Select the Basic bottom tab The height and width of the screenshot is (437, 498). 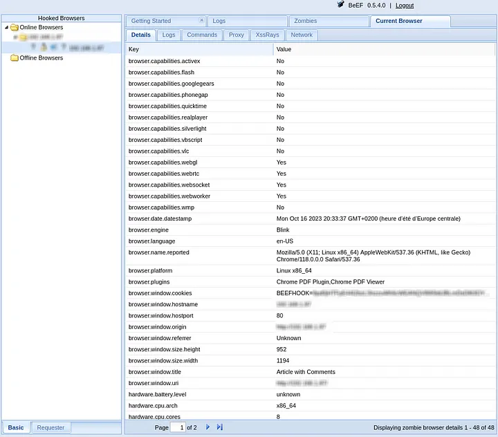16,427
